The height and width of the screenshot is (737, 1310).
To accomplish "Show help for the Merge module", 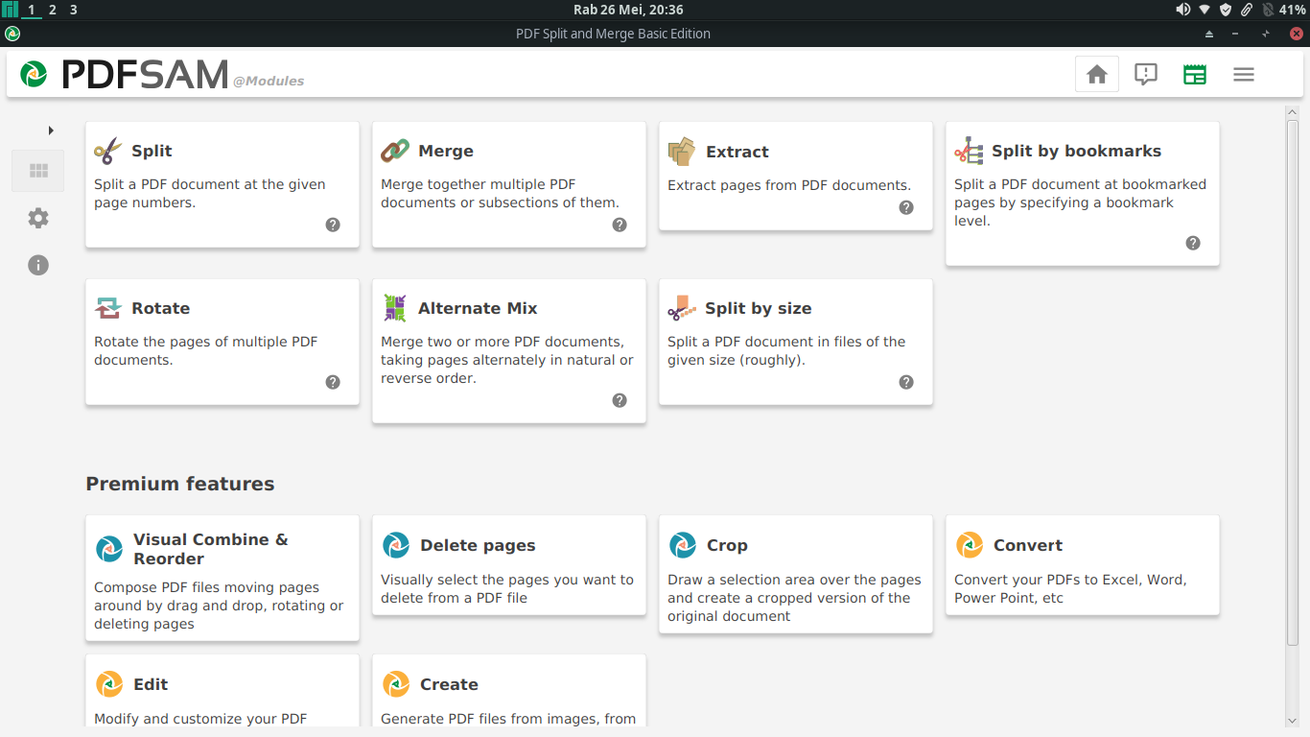I will click(x=620, y=225).
